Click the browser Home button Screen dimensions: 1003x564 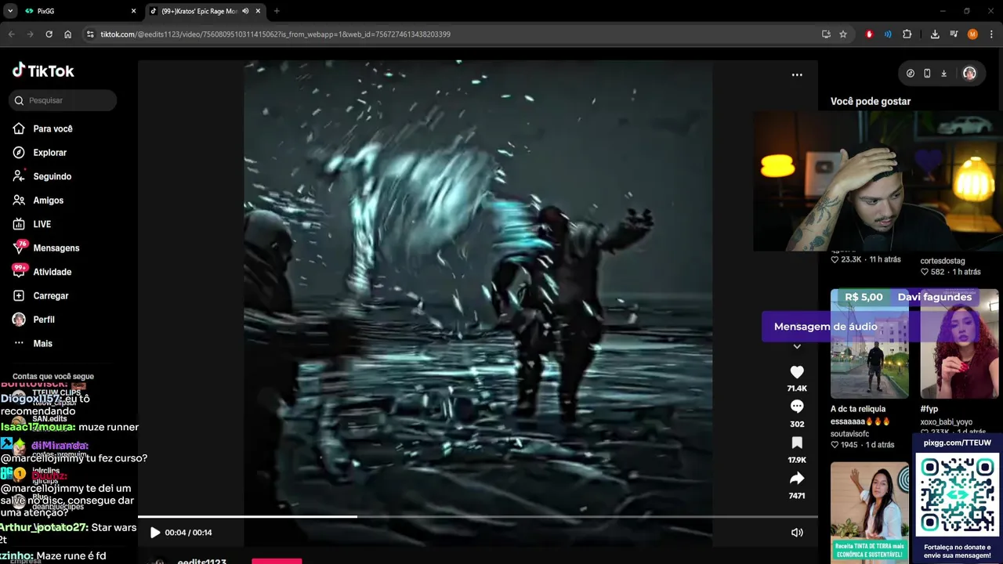[68, 34]
